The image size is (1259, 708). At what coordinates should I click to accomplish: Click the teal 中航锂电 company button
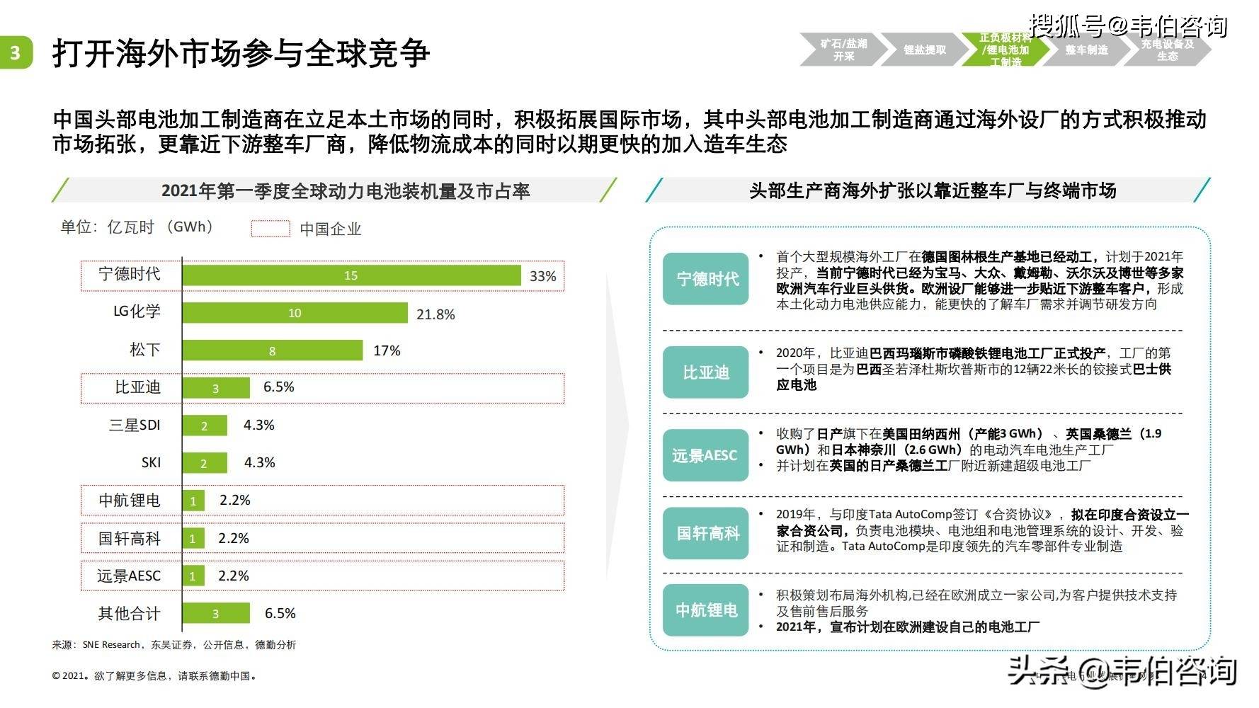click(x=706, y=610)
